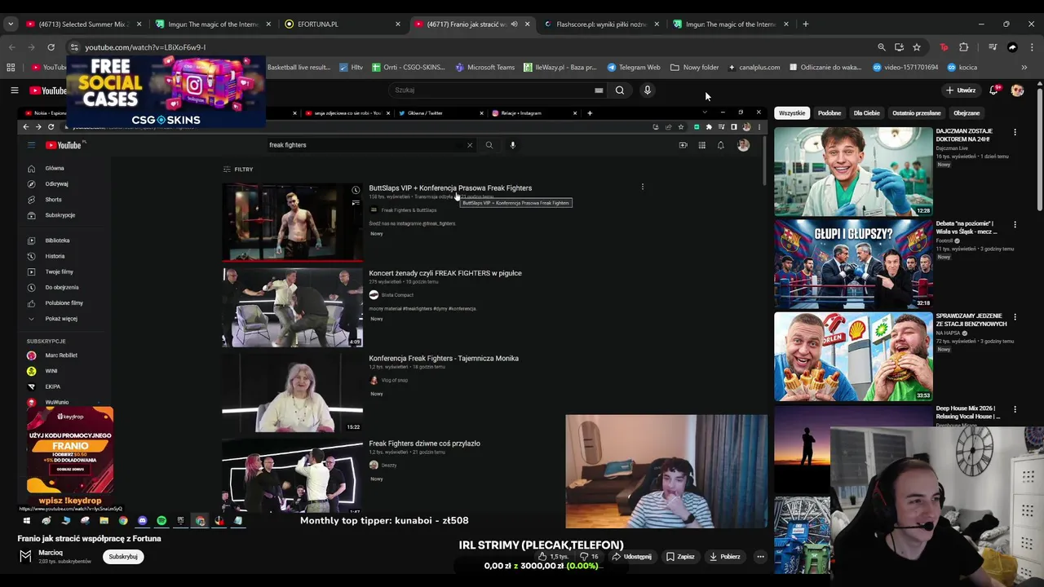Close the first Imgur tab

(x=268, y=24)
